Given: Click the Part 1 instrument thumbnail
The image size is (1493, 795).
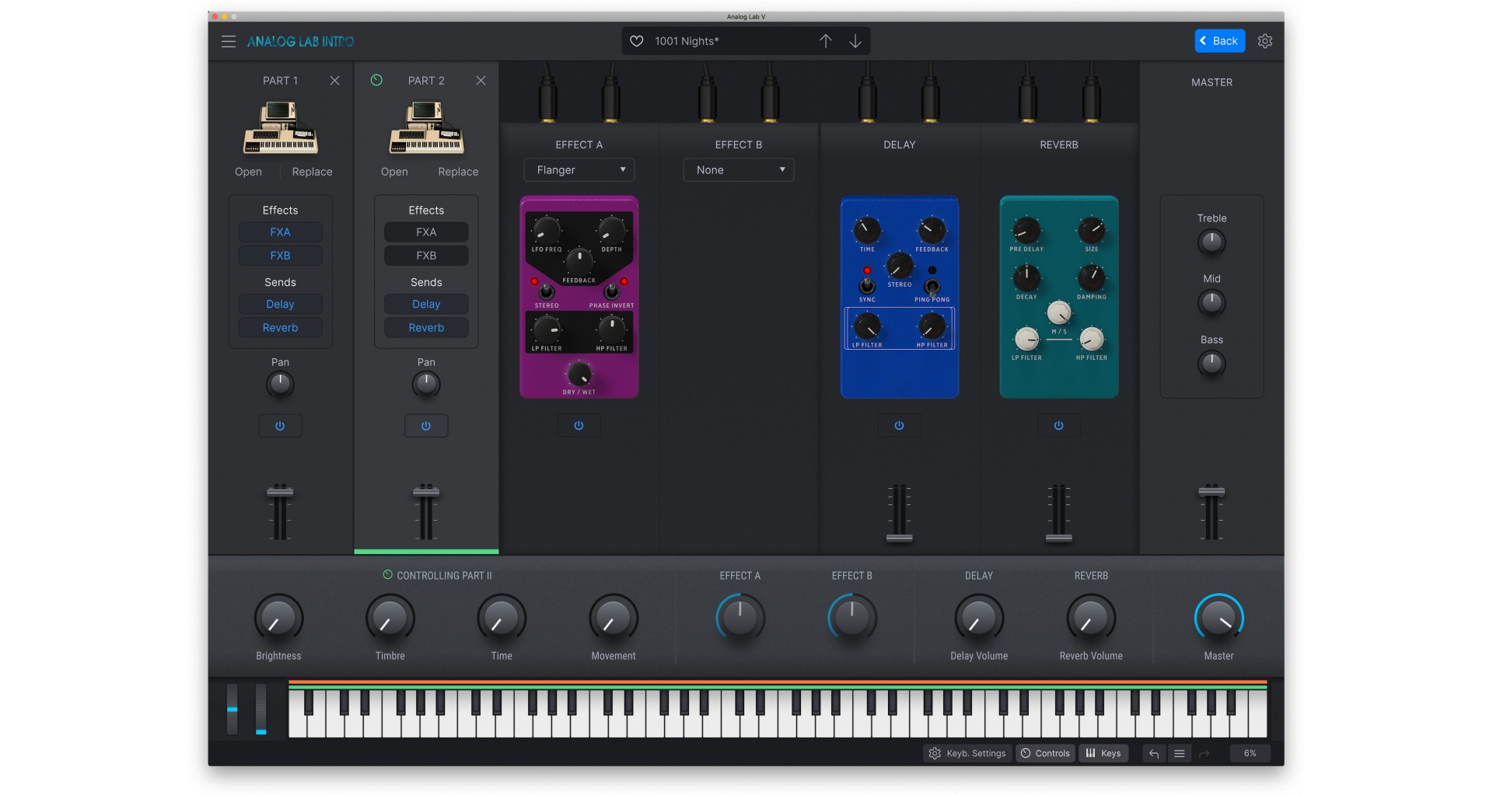Looking at the screenshot, I should 280,127.
